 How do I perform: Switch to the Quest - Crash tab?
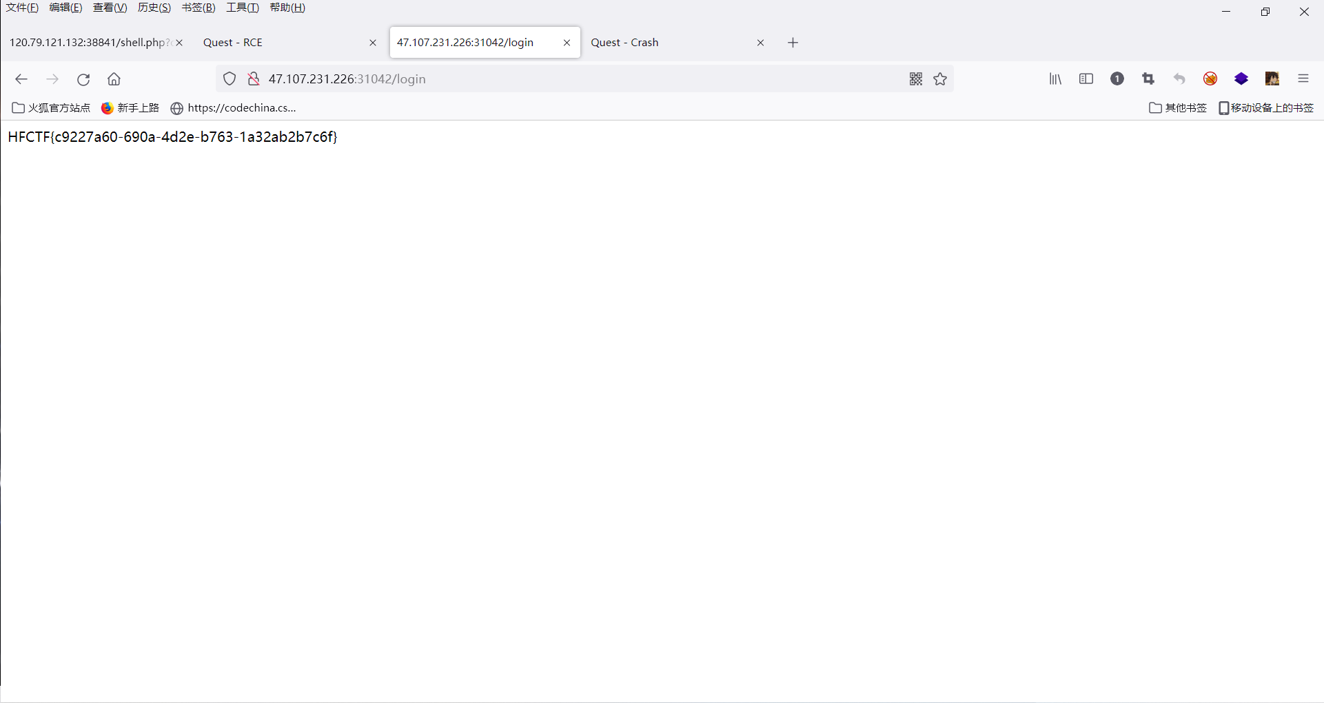coord(678,43)
